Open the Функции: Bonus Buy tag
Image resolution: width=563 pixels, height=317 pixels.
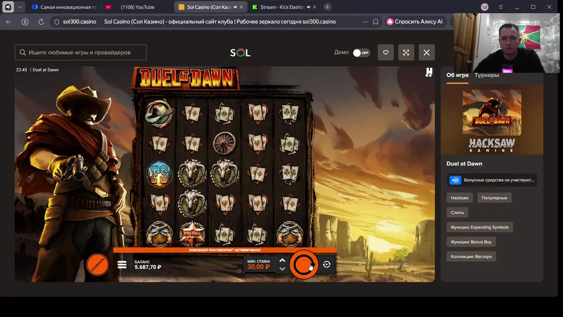471,242
